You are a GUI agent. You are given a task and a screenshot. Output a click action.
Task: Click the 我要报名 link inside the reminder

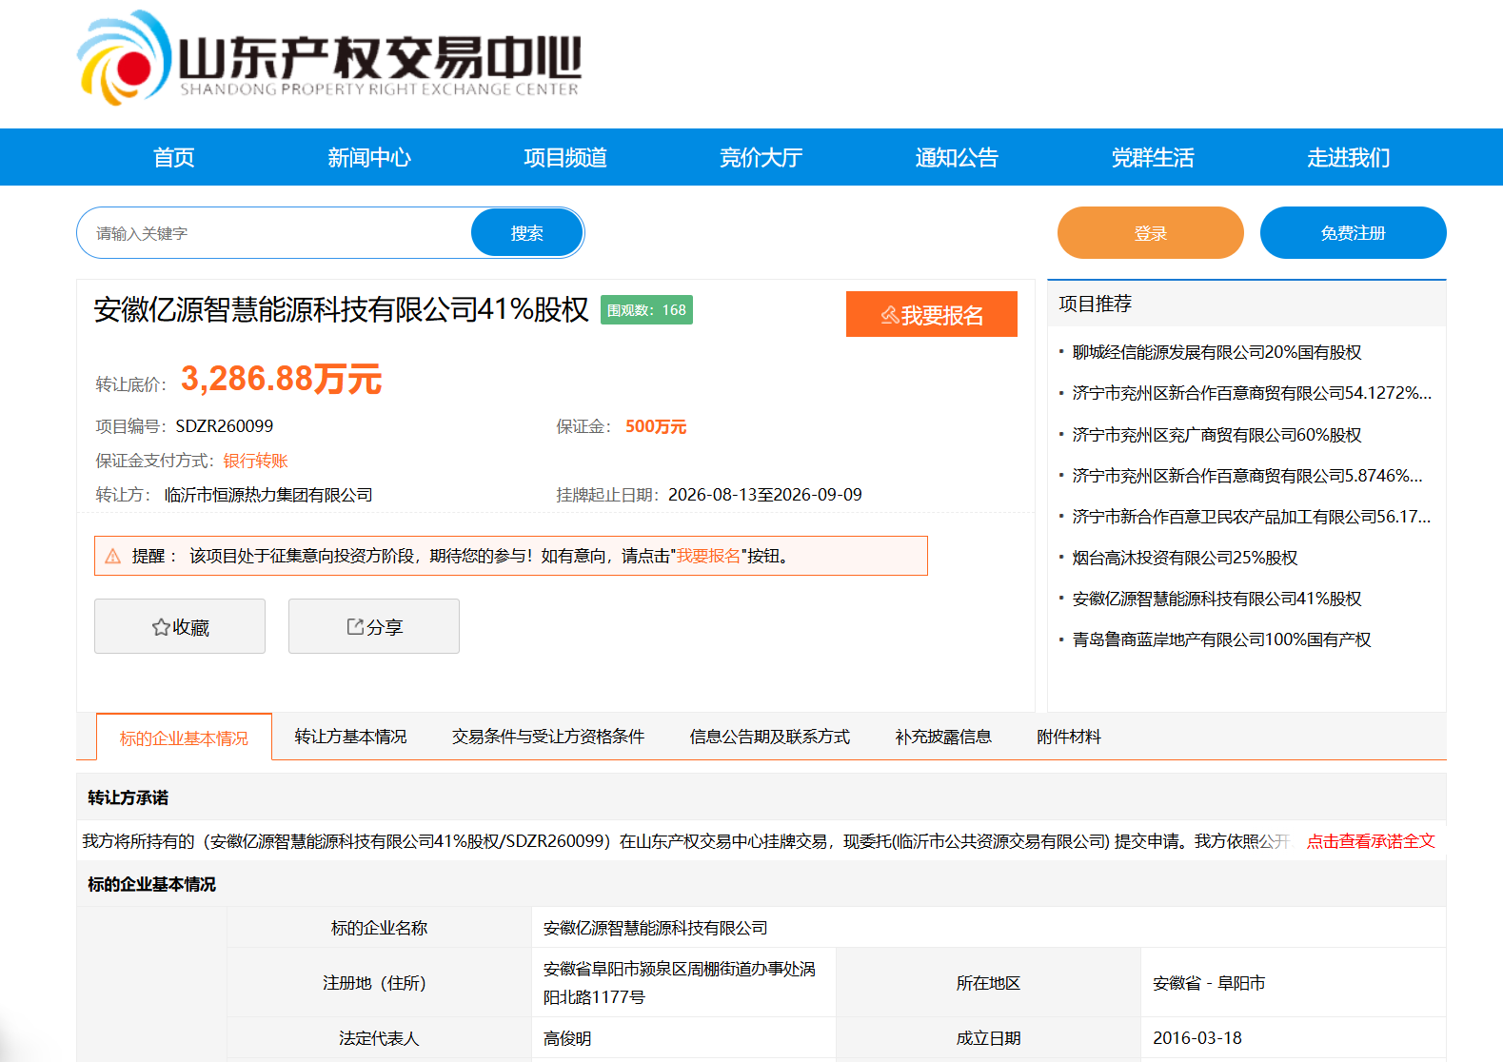708,556
